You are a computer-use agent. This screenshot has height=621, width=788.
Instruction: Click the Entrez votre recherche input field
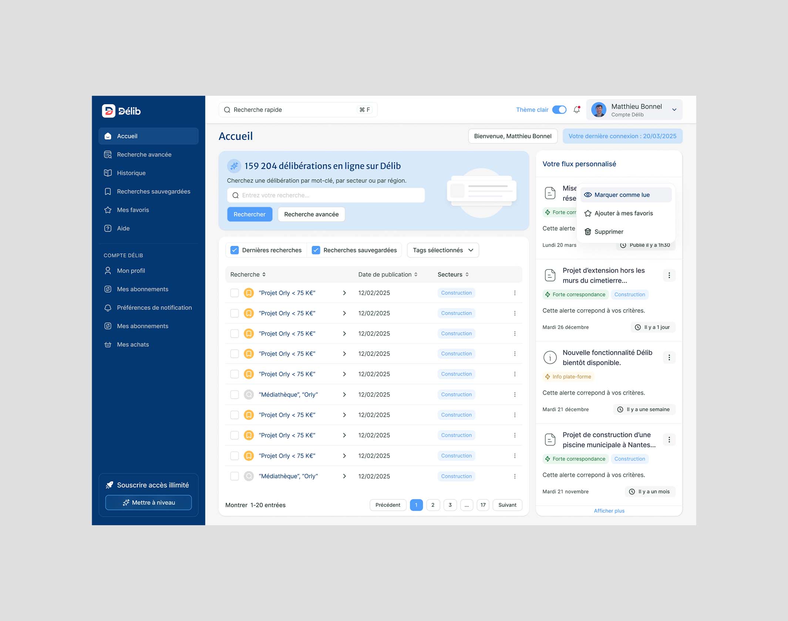326,195
